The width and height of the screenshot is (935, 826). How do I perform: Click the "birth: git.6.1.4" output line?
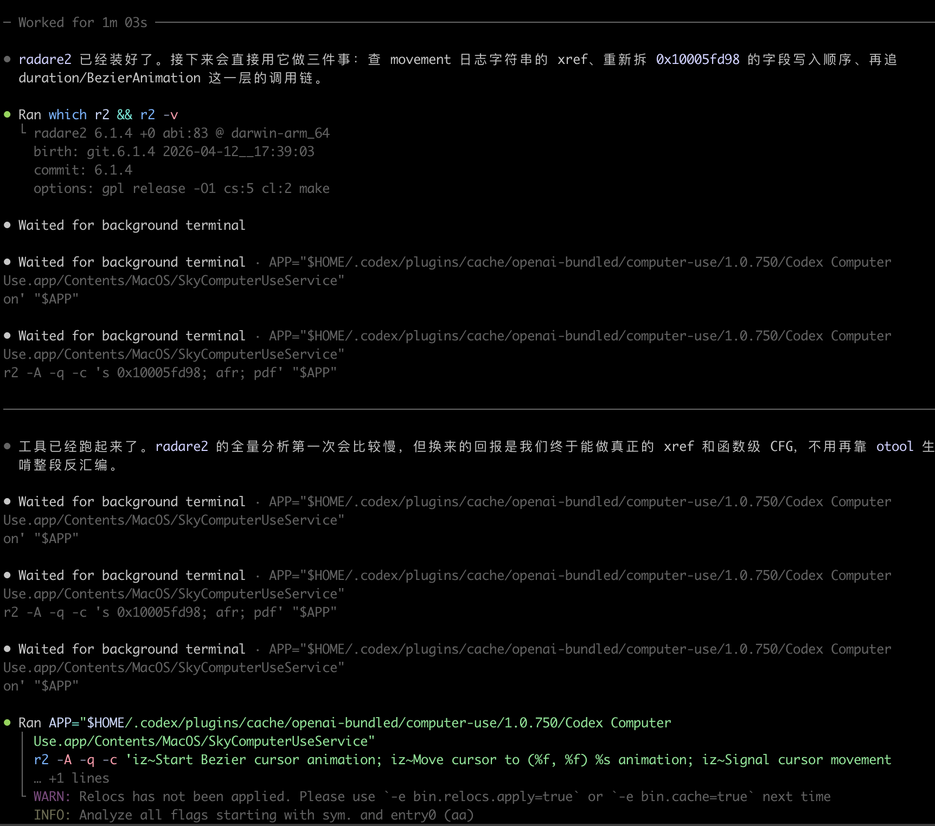coord(174,152)
